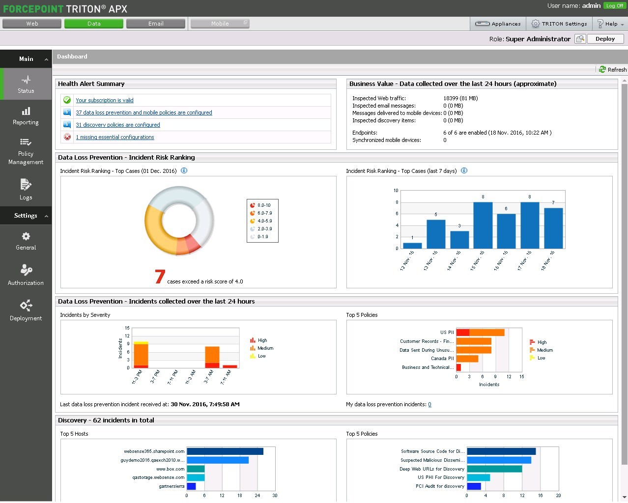
Task: Open the '1 missing essential configurations' alert link
Action: coord(115,137)
